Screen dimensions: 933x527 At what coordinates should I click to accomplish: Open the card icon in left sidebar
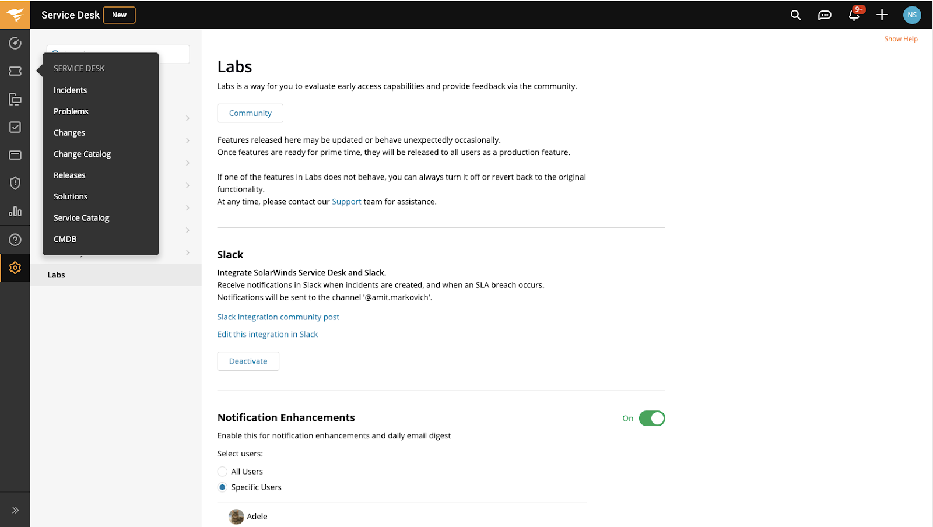click(15, 155)
